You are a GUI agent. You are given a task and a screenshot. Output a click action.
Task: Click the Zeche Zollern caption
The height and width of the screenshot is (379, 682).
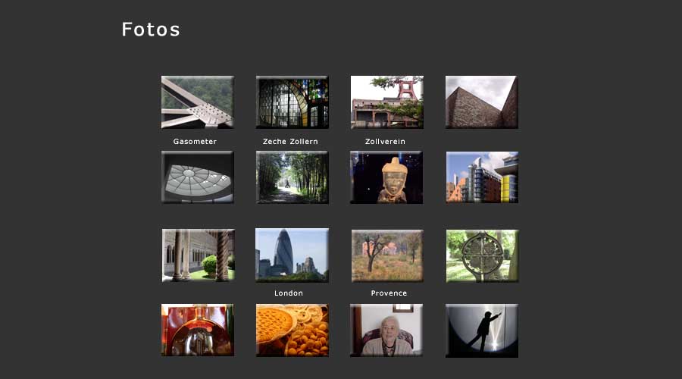pos(290,142)
